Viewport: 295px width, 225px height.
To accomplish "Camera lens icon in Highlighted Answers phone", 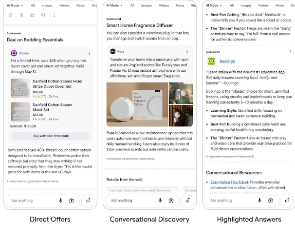I will 271,201.
